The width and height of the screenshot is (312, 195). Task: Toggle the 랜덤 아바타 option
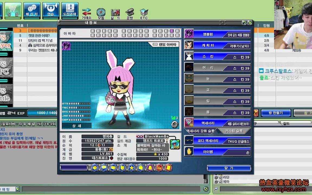pos(164,45)
